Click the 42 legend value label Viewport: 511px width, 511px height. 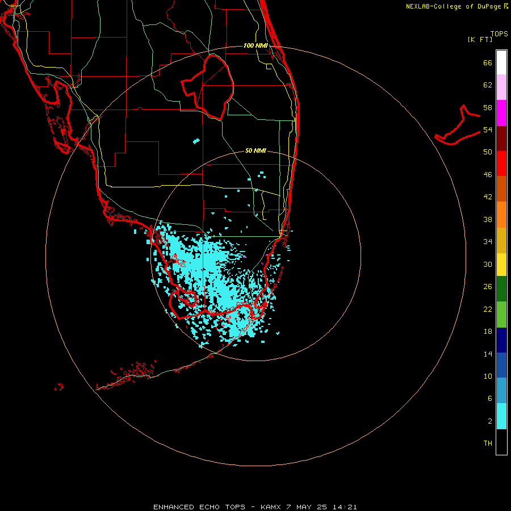[x=488, y=197]
